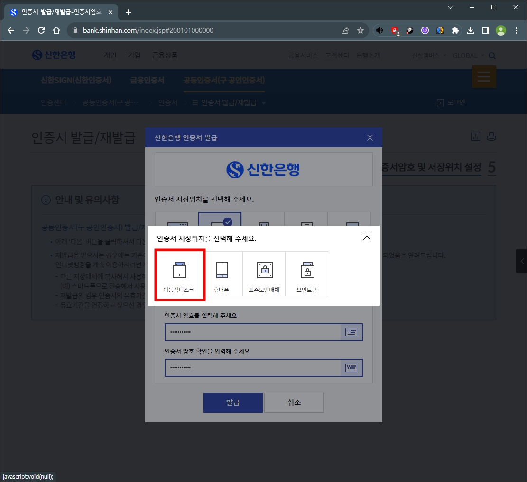This screenshot has width=527, height=482.
Task: Expand the side quick panel arrow
Action: click(x=522, y=261)
